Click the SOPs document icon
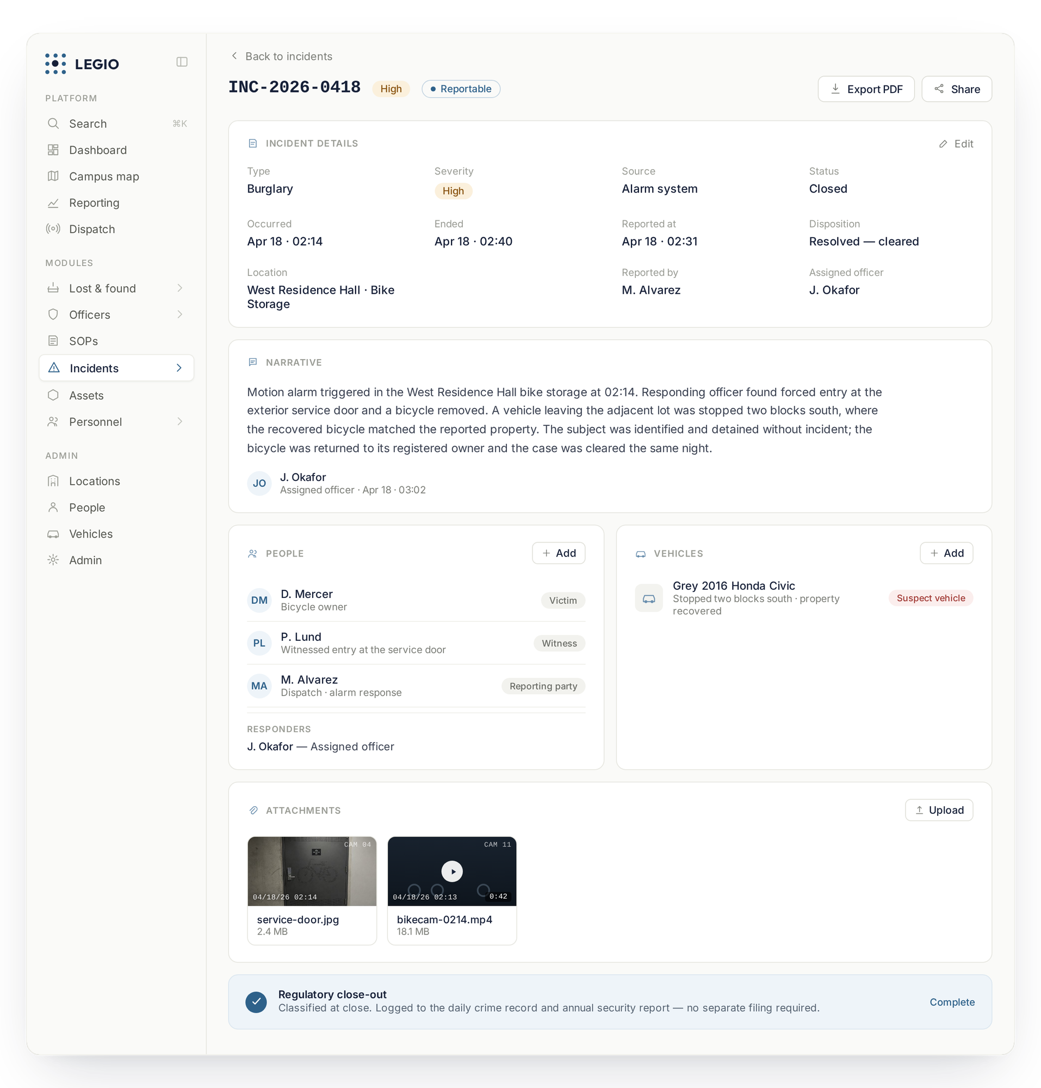Image resolution: width=1041 pixels, height=1088 pixels. (x=53, y=341)
